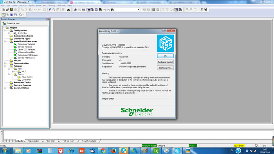
Task: Open the zoom dropdown arrow beside magnifier
Action: [24, 15]
